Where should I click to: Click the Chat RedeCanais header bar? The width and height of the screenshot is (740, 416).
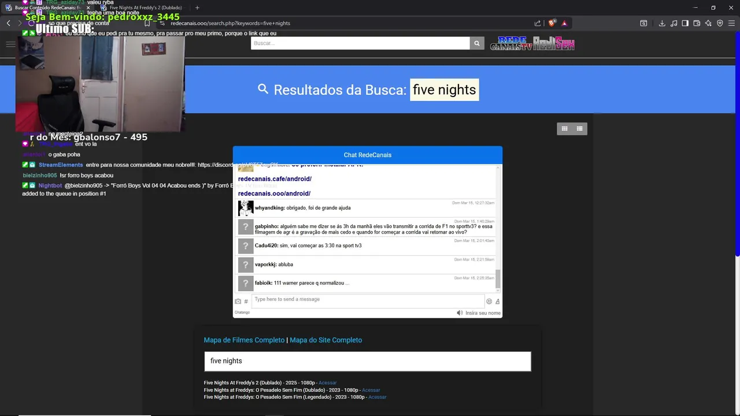(368, 155)
